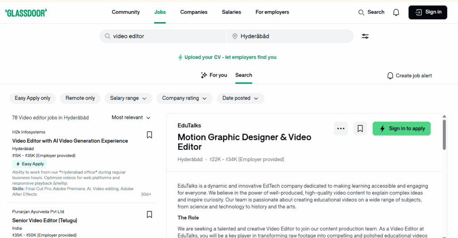Bookmark the H2k Infosystems video editor job
The image size is (458, 238).
pos(149,135)
